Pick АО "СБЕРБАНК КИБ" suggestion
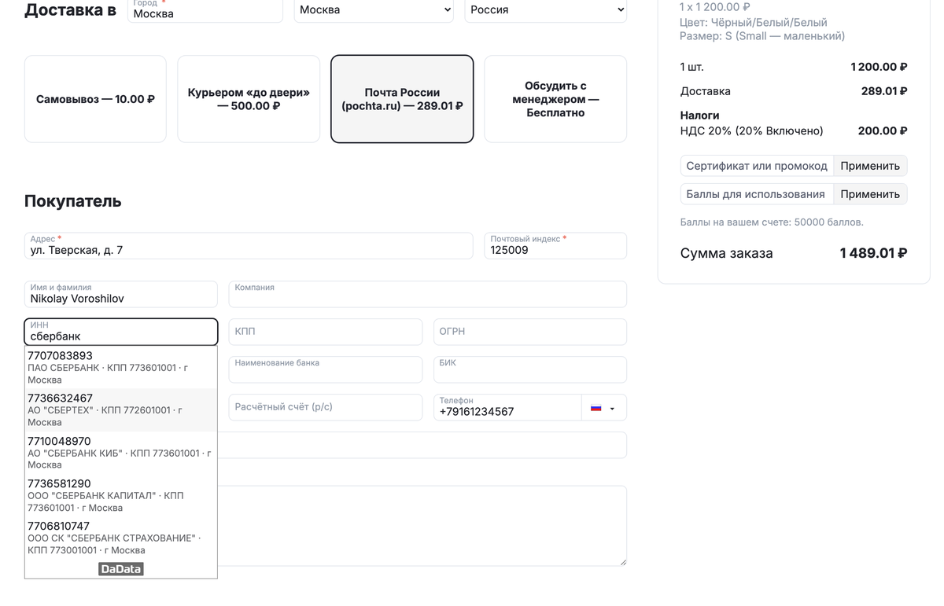This screenshot has width=944, height=606. (x=121, y=452)
